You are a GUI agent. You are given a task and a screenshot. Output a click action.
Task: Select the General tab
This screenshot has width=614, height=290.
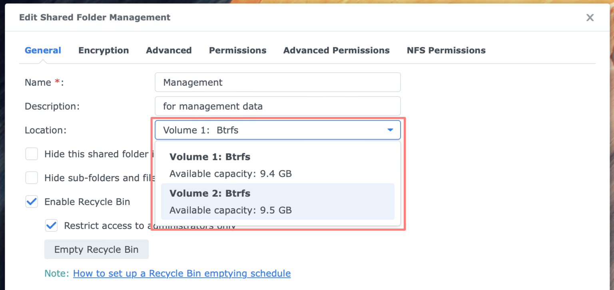(x=43, y=50)
